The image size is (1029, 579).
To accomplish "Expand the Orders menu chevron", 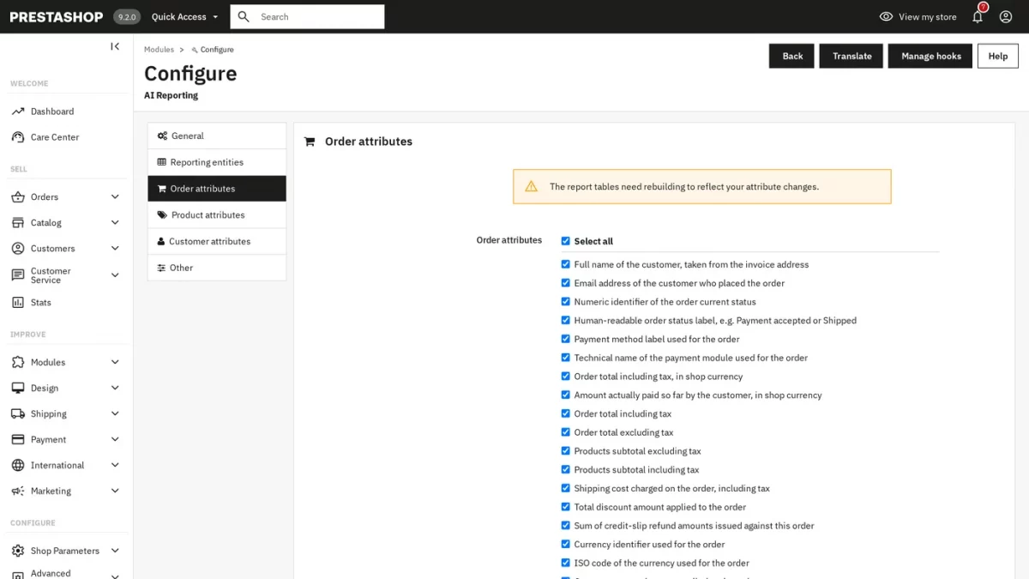I will 115,196.
